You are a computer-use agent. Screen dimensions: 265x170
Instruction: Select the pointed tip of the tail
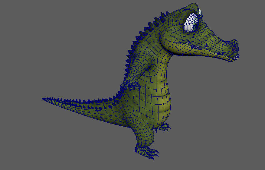coord(44,99)
